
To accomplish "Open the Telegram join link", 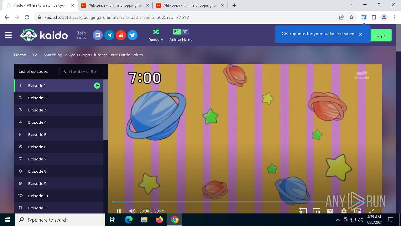I will click(109, 35).
